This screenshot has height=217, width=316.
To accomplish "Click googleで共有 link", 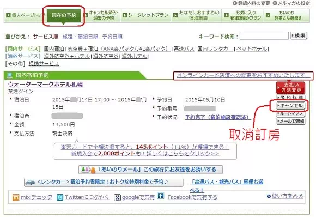I will [x=138, y=197].
